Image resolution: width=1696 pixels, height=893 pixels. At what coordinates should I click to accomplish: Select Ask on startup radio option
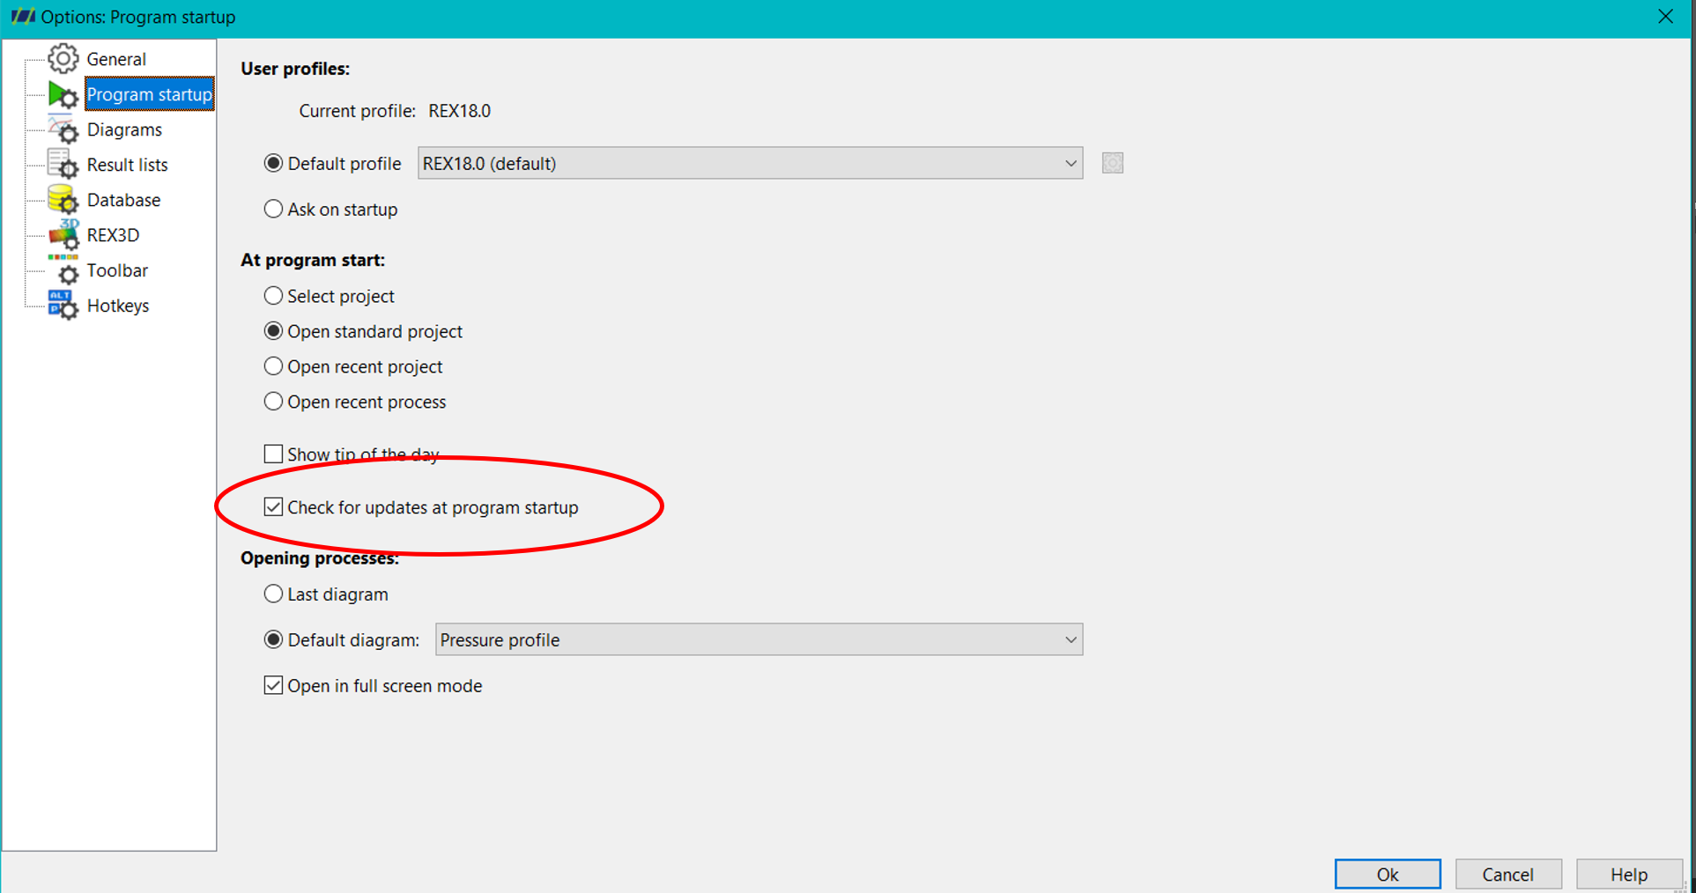[273, 210]
